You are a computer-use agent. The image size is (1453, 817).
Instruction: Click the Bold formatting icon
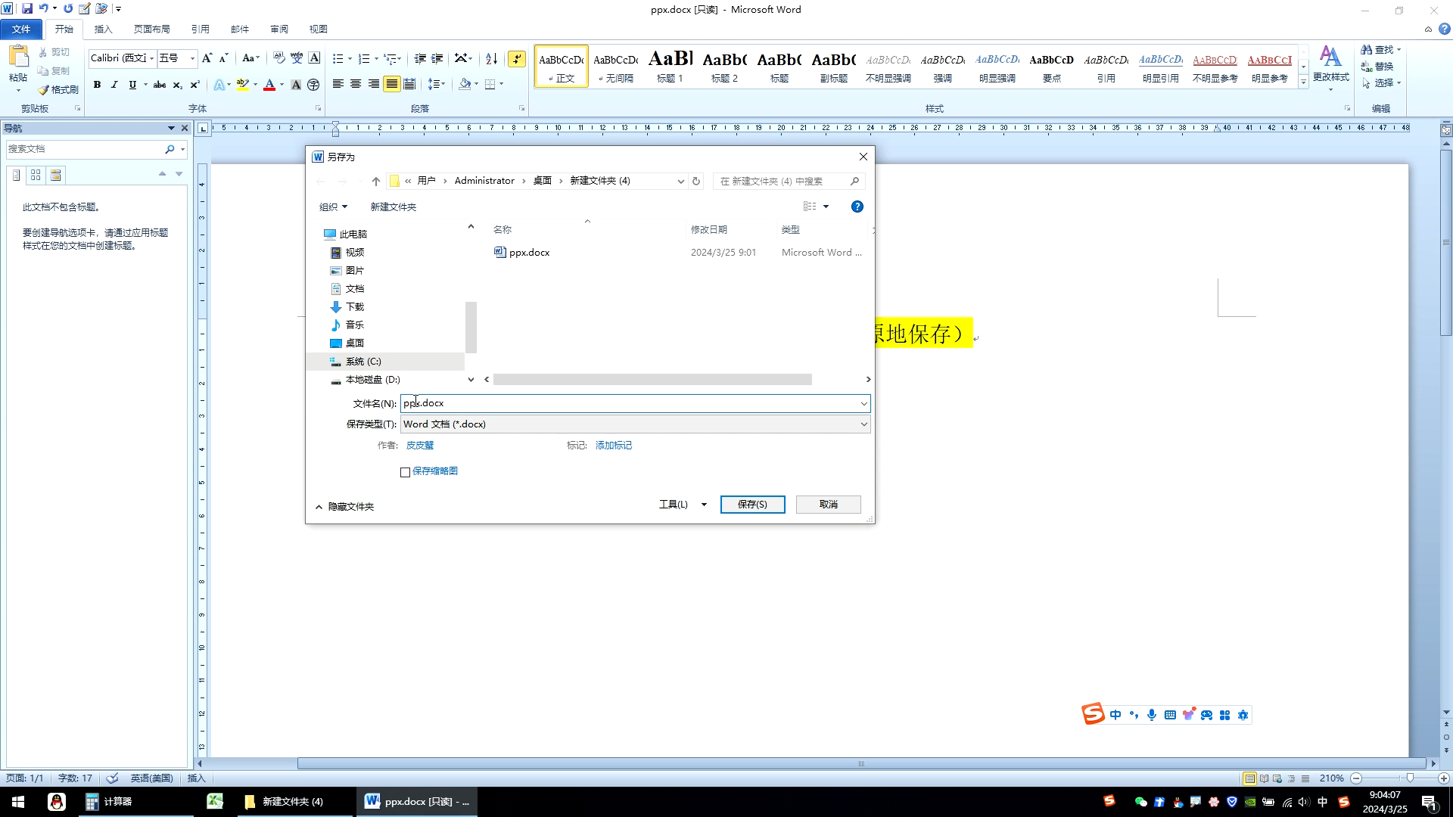[97, 85]
